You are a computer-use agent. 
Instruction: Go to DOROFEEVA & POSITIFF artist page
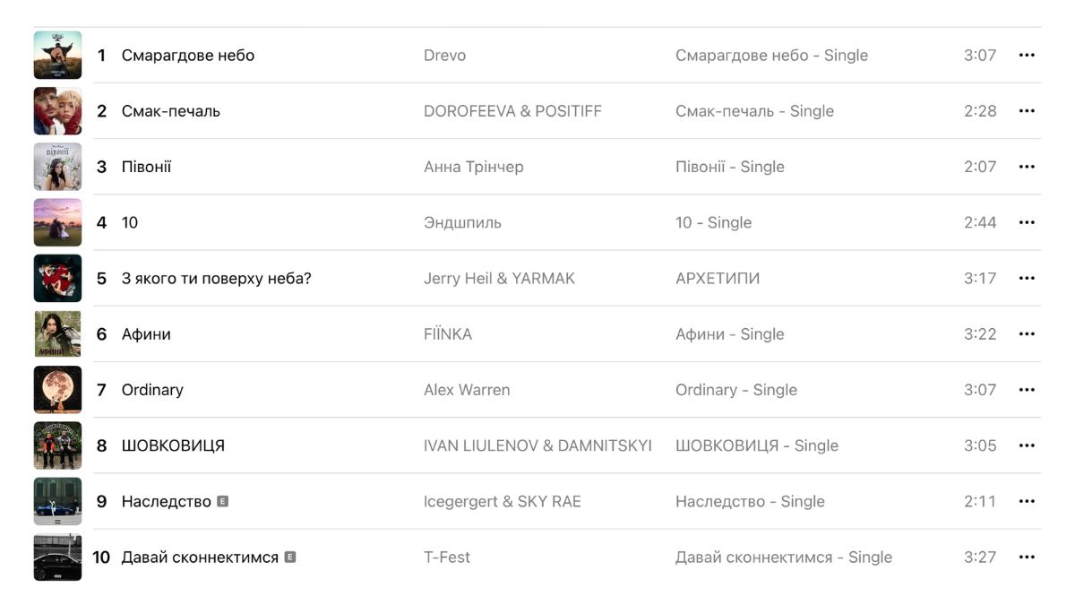[x=512, y=111]
